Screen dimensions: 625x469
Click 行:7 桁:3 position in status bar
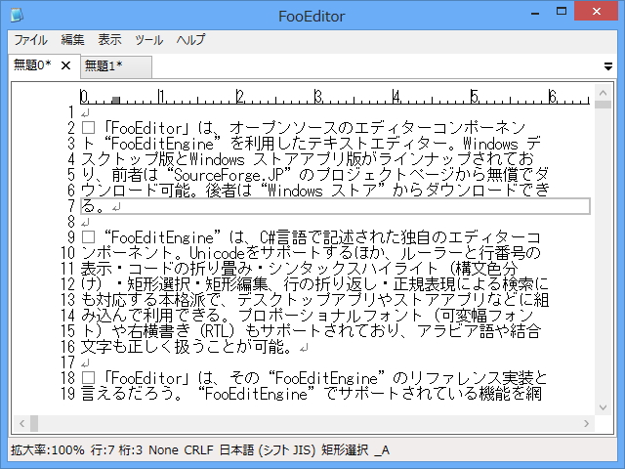click(x=116, y=450)
